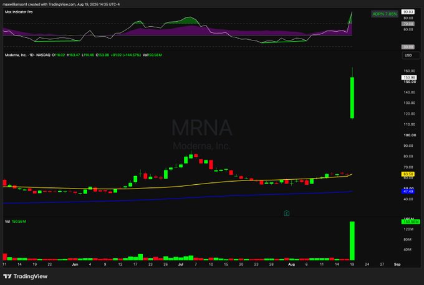Click the blue 47.49 moving average label

coord(408,192)
